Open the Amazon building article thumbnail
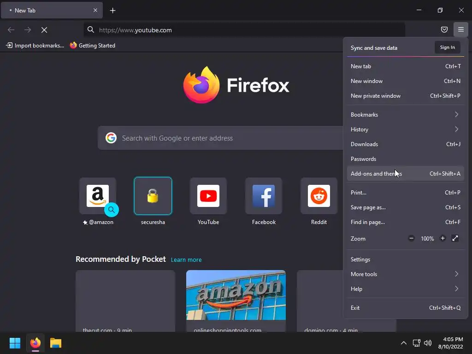This screenshot has height=354, width=472. coord(236,295)
